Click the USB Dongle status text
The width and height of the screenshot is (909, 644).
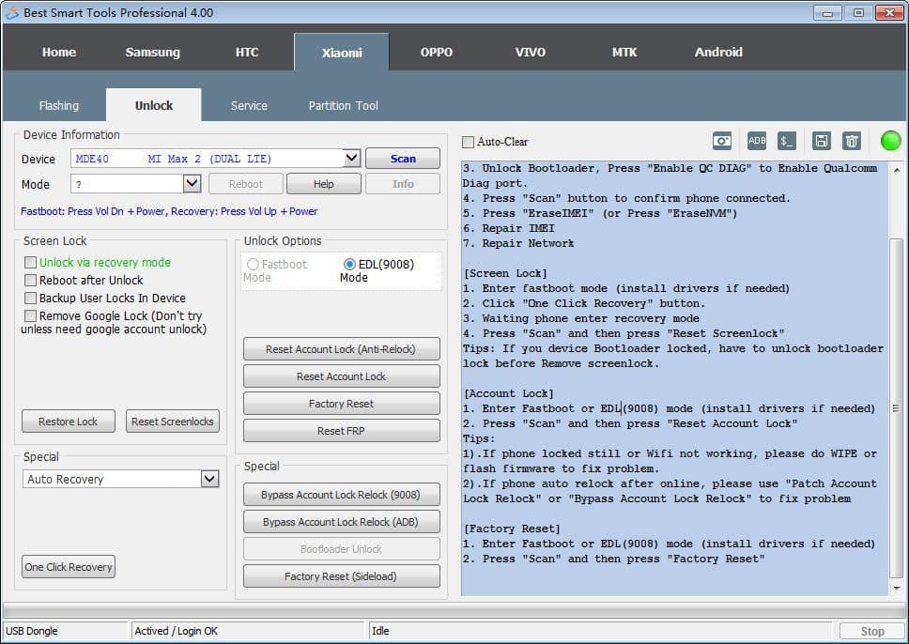click(32, 631)
